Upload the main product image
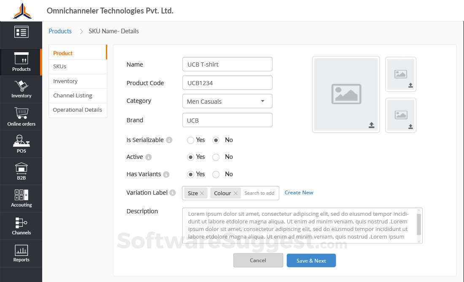The width and height of the screenshot is (464, 282). click(x=371, y=125)
